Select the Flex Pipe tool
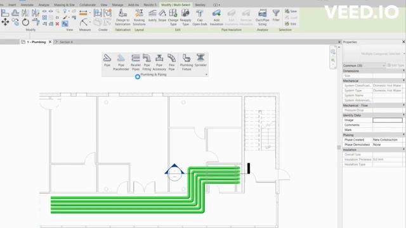 pyautogui.click(x=171, y=62)
